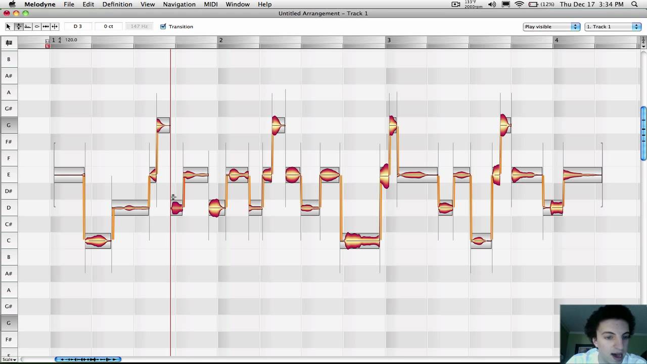Click the date and time in menu bar
The image size is (647, 364).
pyautogui.click(x=591, y=4)
